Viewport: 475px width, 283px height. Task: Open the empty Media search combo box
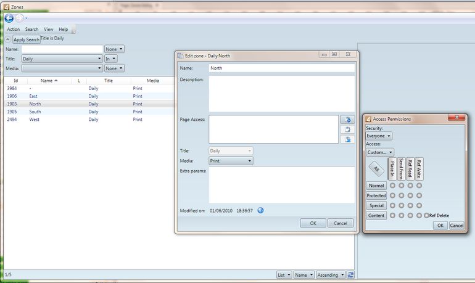[x=62, y=68]
